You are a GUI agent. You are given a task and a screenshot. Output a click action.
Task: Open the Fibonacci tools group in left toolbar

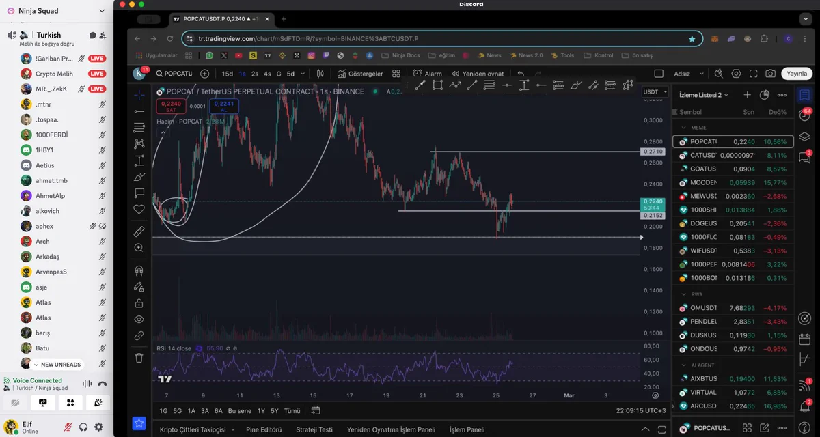(139, 127)
